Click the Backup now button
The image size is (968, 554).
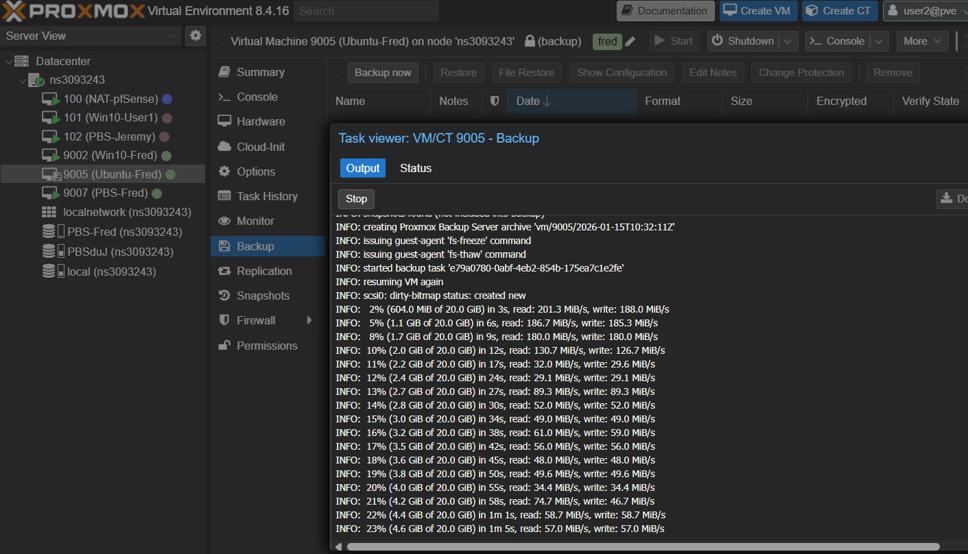[383, 73]
